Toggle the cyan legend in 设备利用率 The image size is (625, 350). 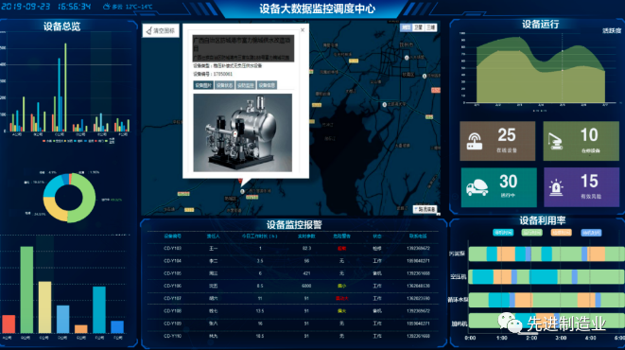tap(503, 233)
